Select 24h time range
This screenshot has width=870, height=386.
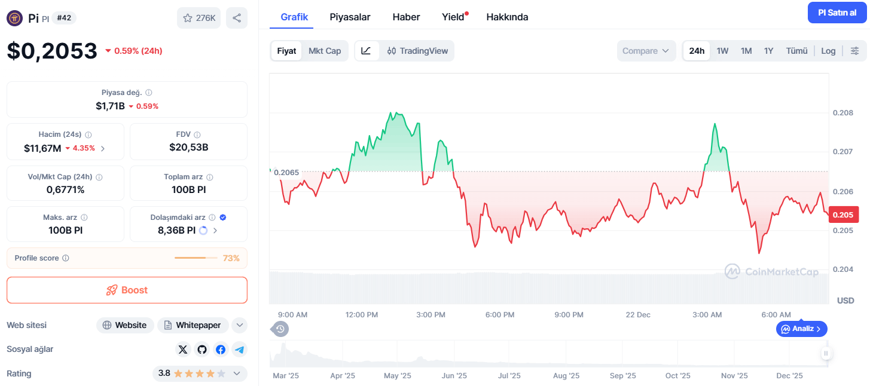click(x=697, y=51)
